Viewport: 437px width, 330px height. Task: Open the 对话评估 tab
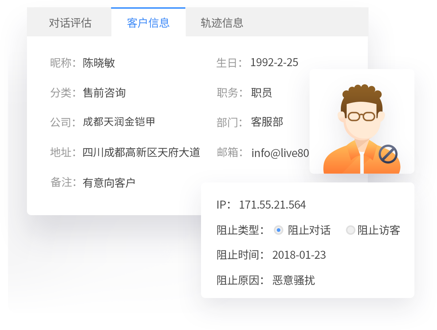69,22
